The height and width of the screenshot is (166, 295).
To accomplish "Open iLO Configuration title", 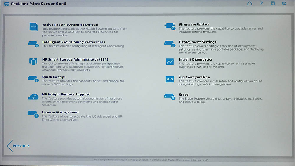I will click(x=194, y=77).
